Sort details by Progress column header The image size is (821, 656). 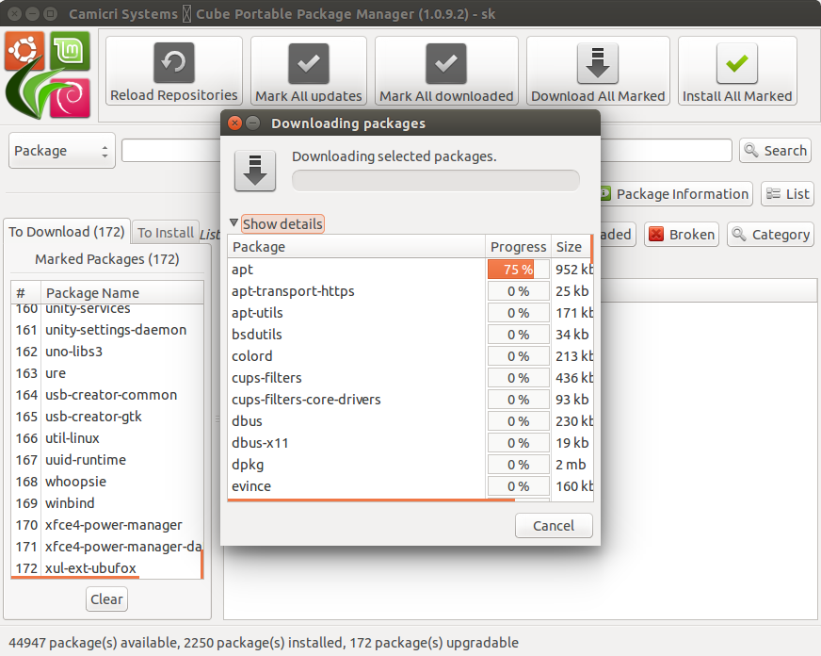pos(518,246)
